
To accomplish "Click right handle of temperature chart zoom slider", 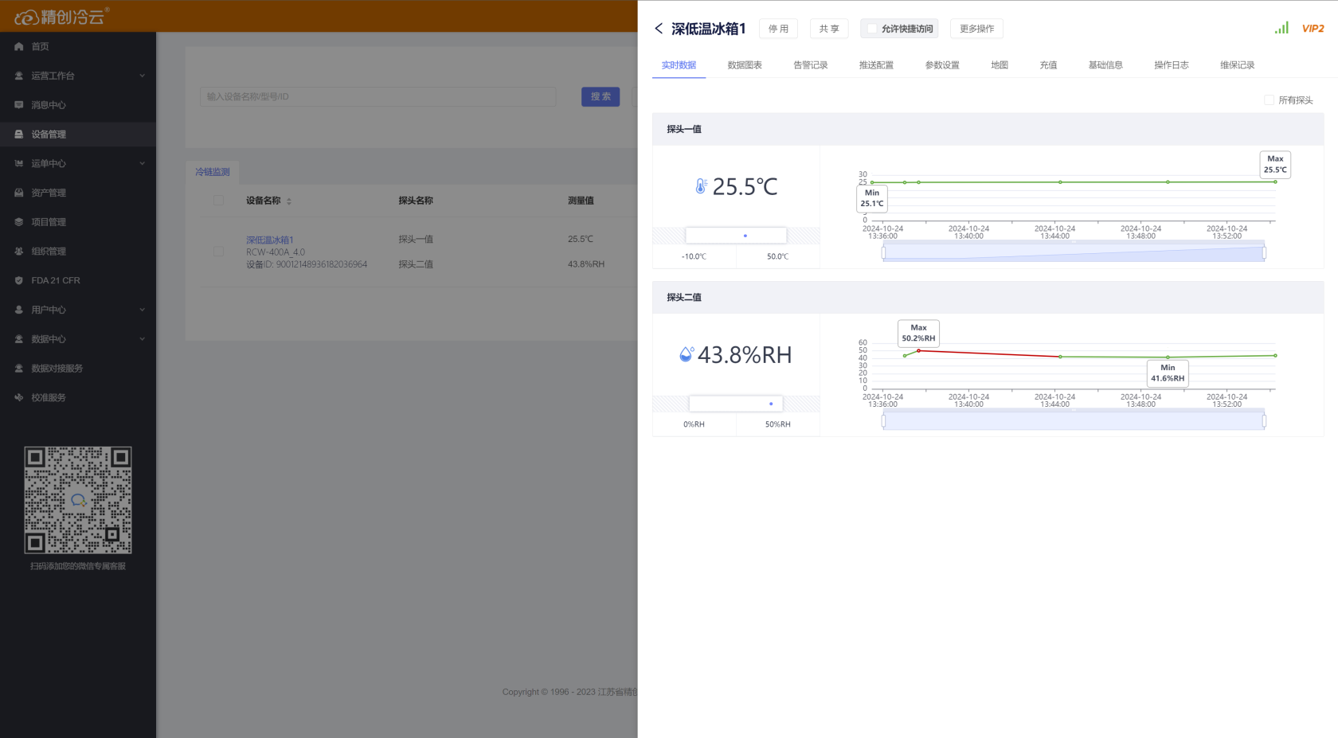I will pos(1265,253).
